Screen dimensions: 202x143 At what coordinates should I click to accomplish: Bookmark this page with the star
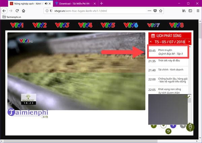(x=161, y=11)
